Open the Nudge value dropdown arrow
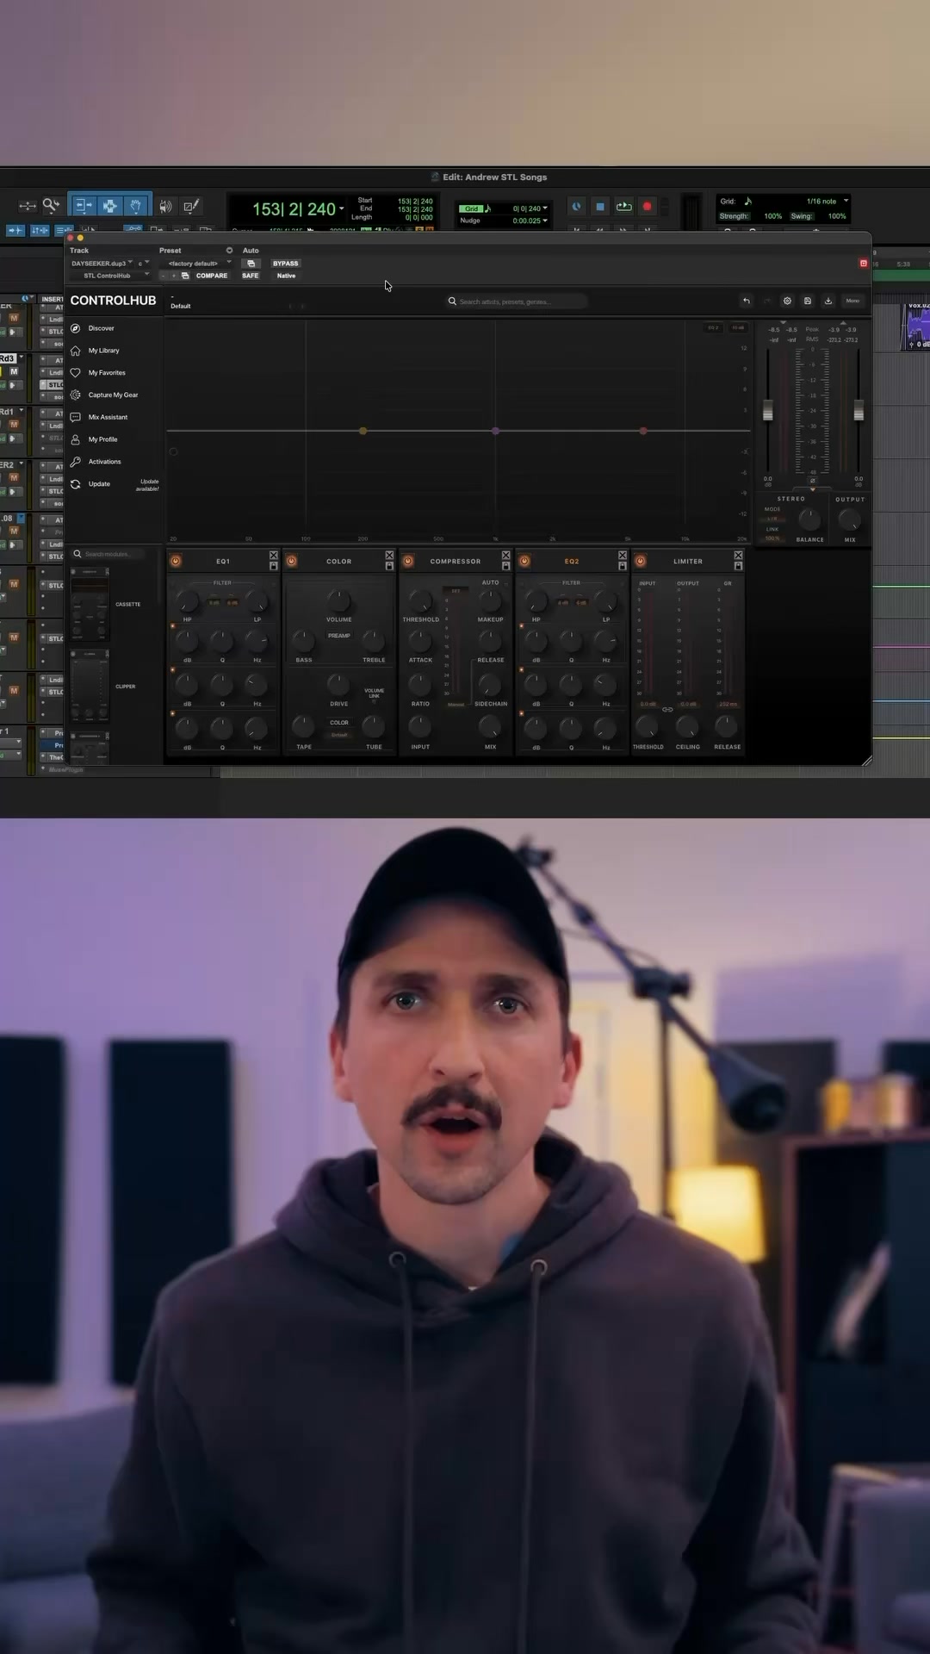The height and width of the screenshot is (1654, 930). [545, 221]
